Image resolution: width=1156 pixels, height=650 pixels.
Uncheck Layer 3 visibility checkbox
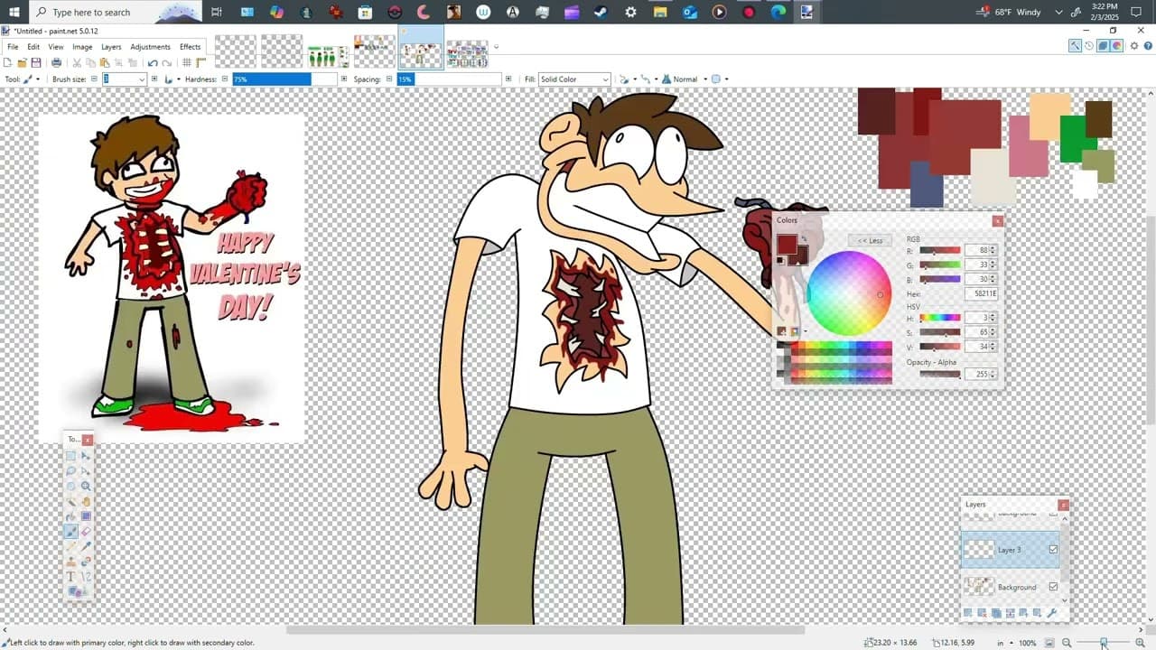[x=1053, y=549]
